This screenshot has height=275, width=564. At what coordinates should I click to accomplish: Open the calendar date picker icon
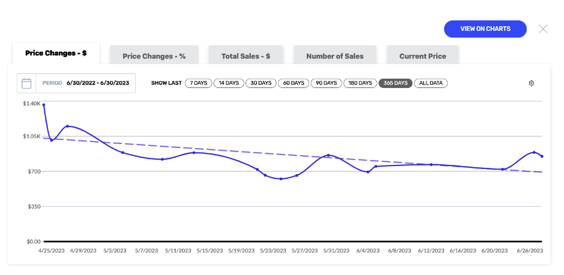[27, 83]
